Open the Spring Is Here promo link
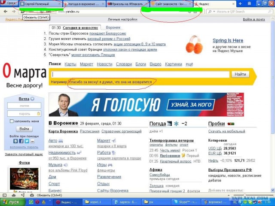This screenshot has width=275, height=206. 228,40
